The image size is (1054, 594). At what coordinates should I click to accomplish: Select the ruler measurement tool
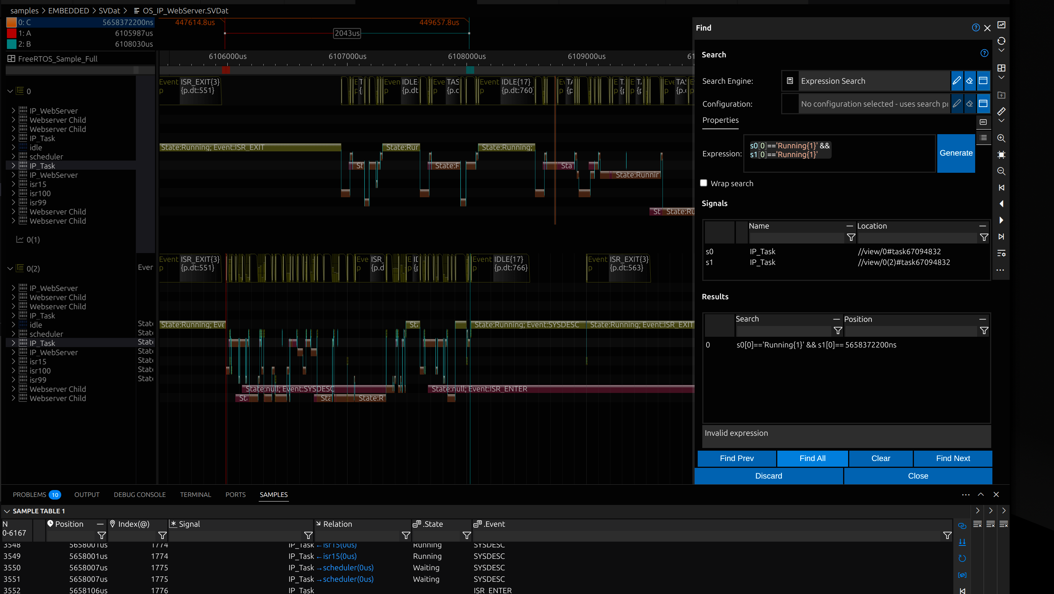[x=1001, y=111]
